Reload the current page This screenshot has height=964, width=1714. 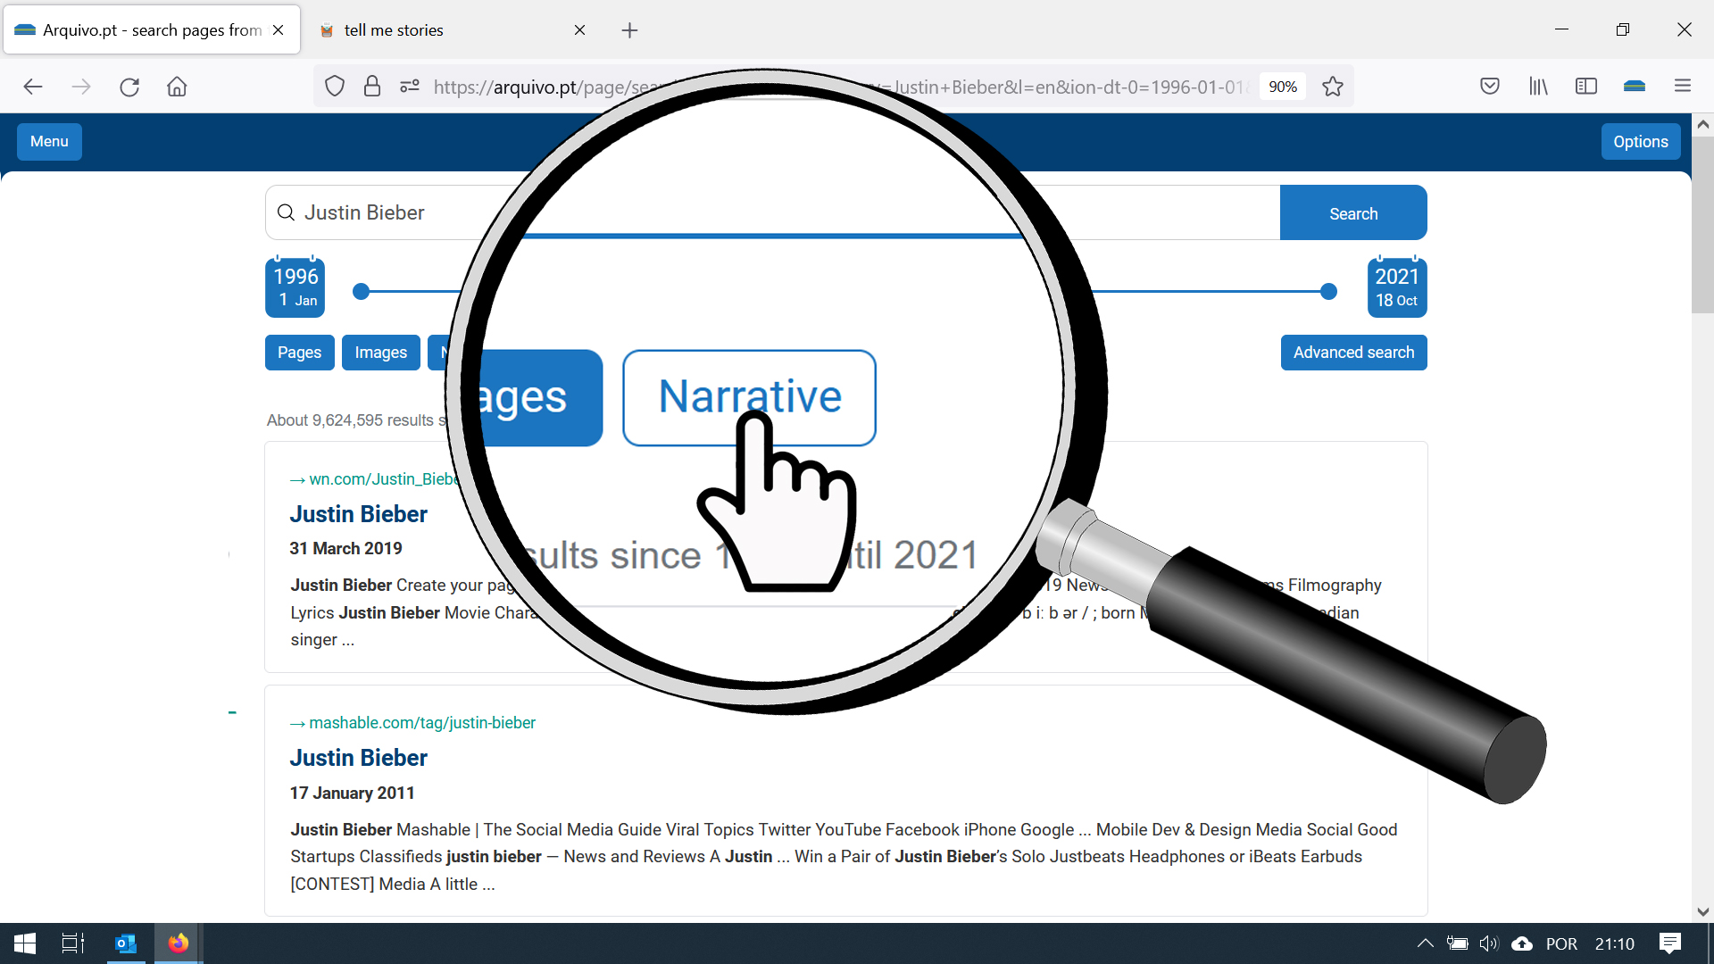pyautogui.click(x=129, y=87)
